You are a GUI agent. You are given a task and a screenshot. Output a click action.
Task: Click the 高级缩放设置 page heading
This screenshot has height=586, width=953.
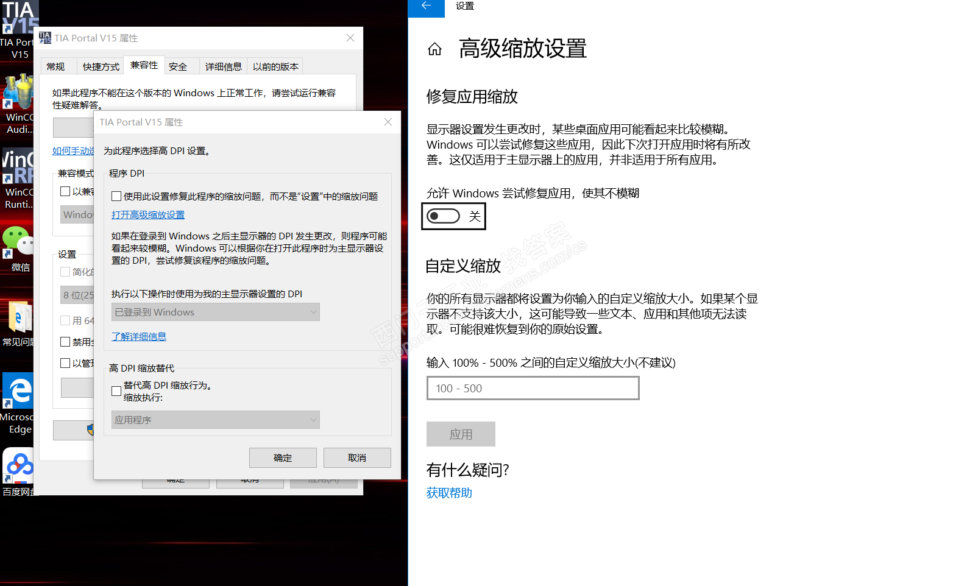click(x=523, y=48)
